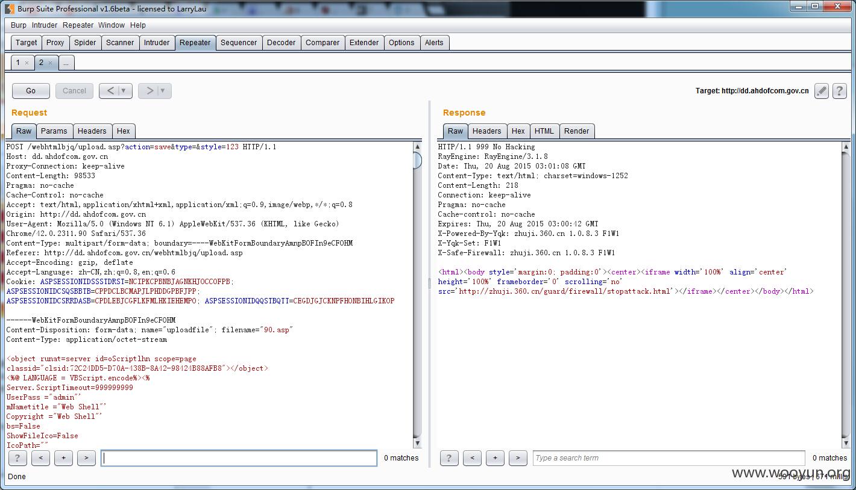Open the Window menu

click(x=112, y=25)
